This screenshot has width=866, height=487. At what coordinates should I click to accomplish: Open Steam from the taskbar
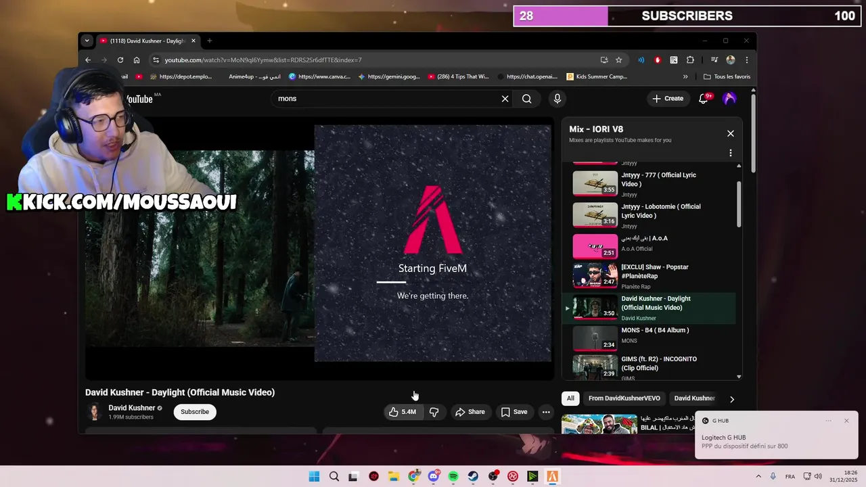(473, 477)
